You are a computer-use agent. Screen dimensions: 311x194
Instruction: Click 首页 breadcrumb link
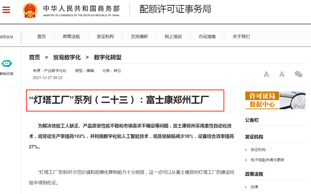pos(34,58)
